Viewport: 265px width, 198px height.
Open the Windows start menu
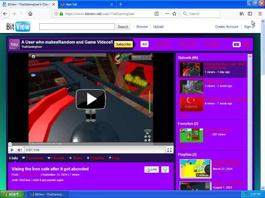tap(12, 194)
